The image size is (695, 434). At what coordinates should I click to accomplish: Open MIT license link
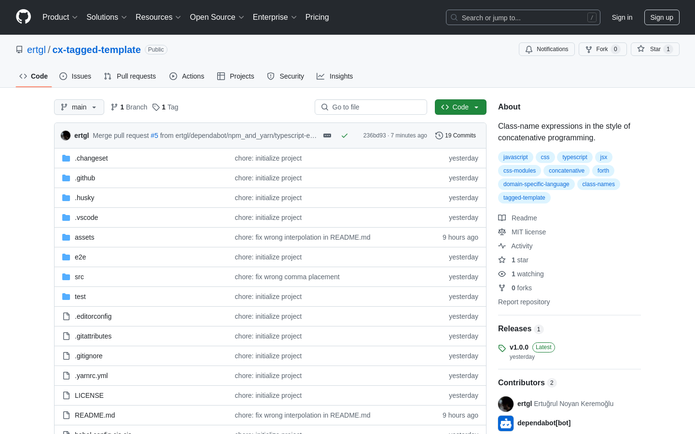tap(522, 232)
